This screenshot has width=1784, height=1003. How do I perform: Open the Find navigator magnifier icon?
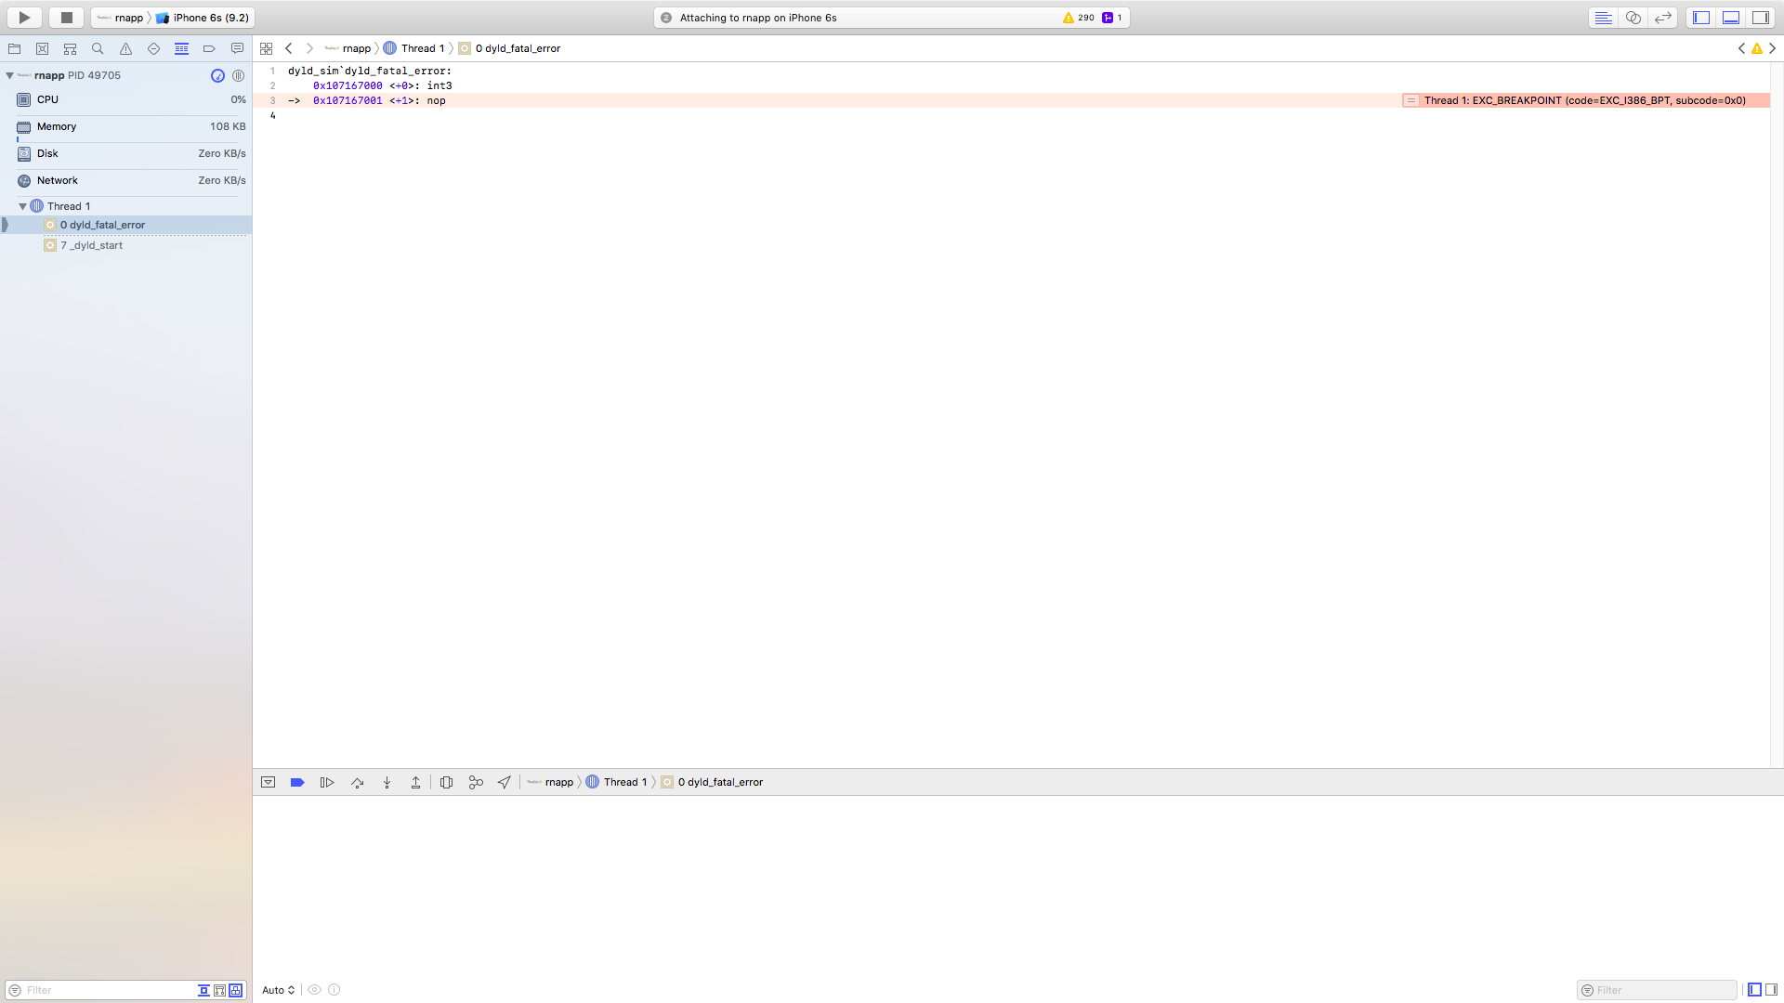(x=98, y=48)
